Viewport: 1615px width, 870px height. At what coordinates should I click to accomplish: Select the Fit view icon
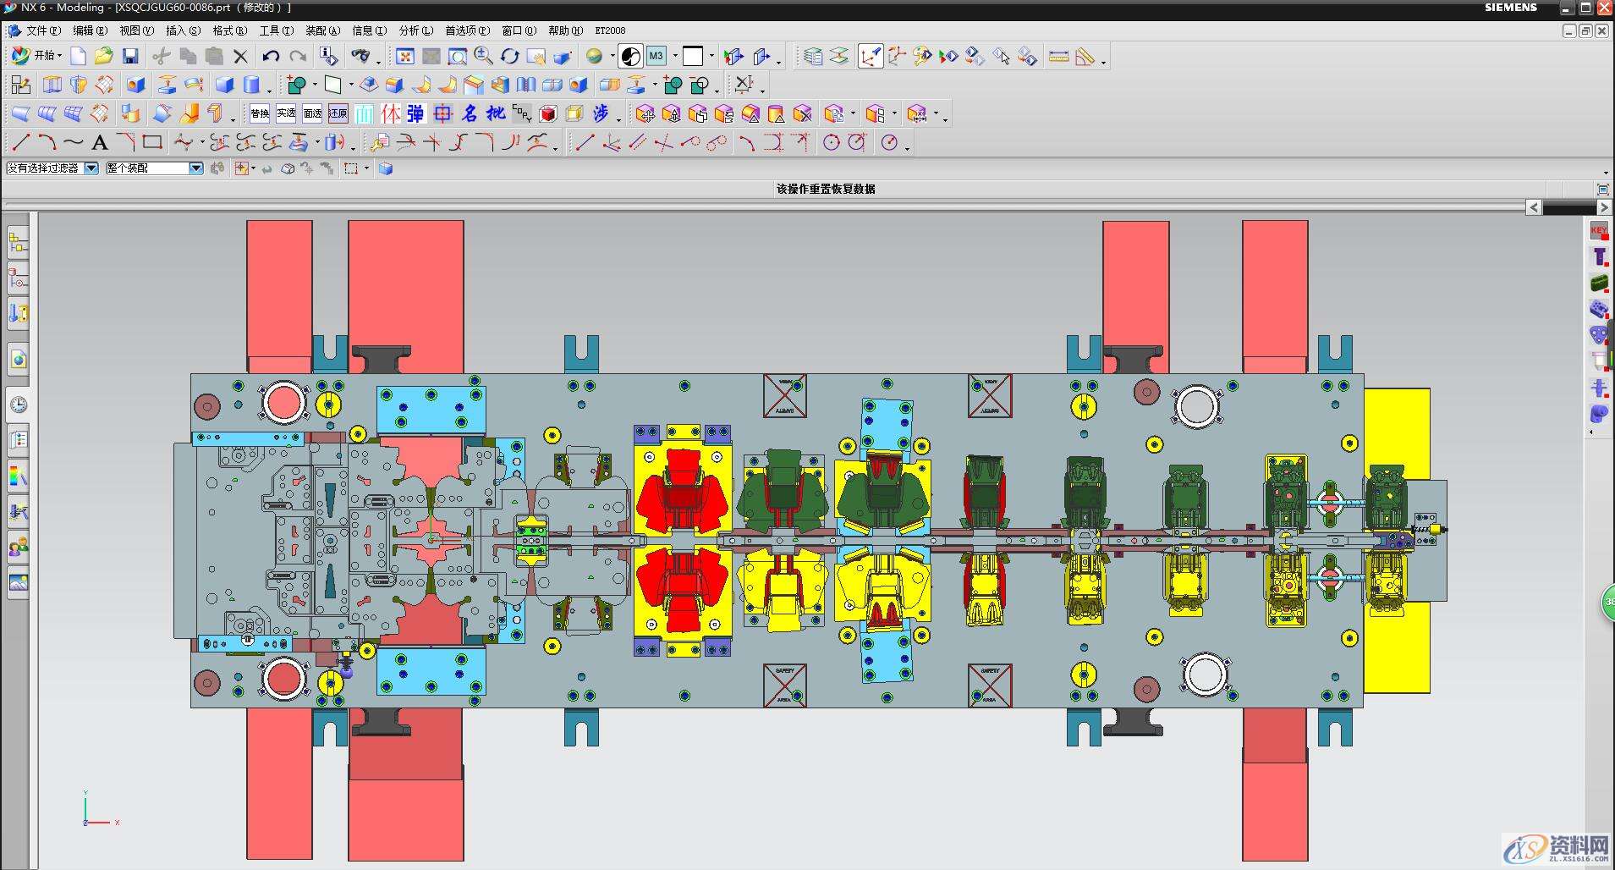405,57
